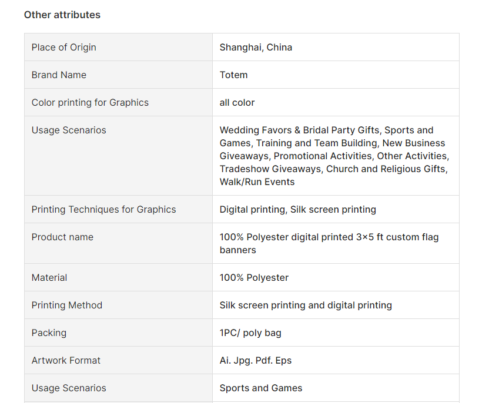Click the 'Ai. Jpg. Pdf. Eps' value
The width and height of the screenshot is (499, 403).
tap(256, 360)
